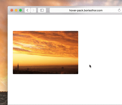Click the round tower silhouette in the photo

tap(63, 68)
